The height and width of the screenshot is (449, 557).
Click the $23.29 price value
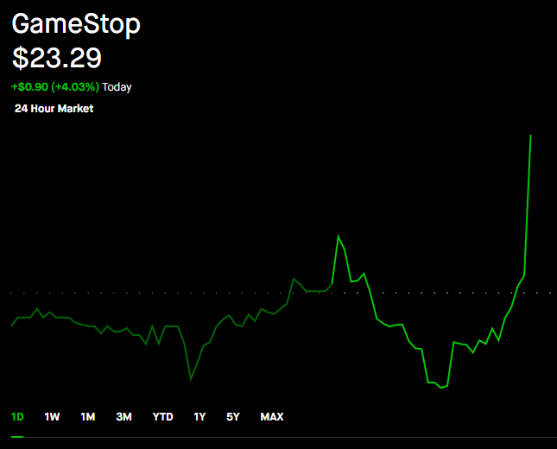57,58
